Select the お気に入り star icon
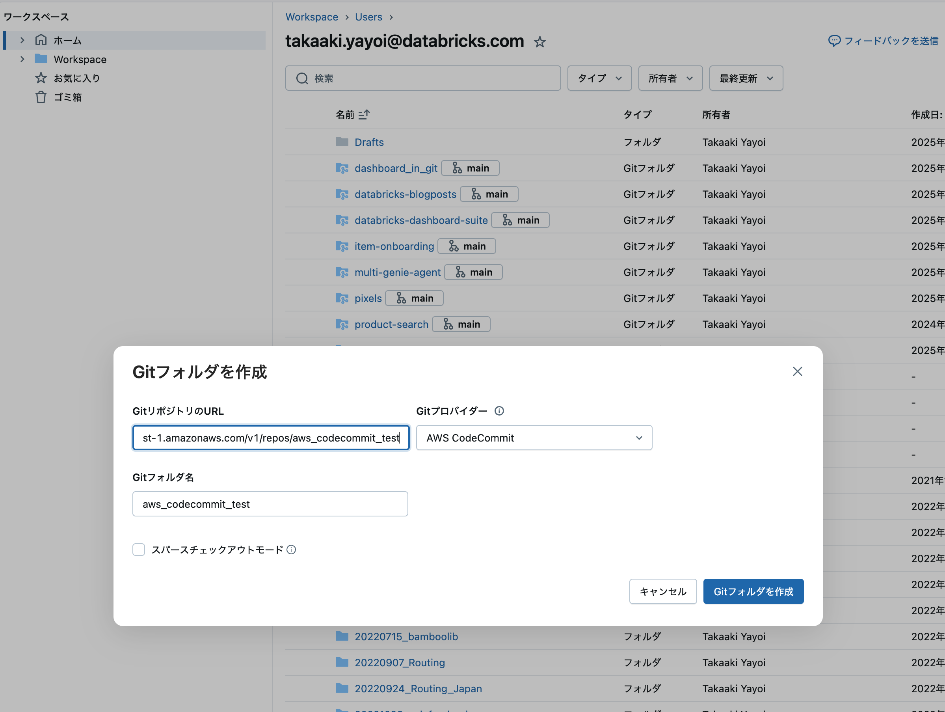Screen dimensions: 945x712 [x=41, y=78]
